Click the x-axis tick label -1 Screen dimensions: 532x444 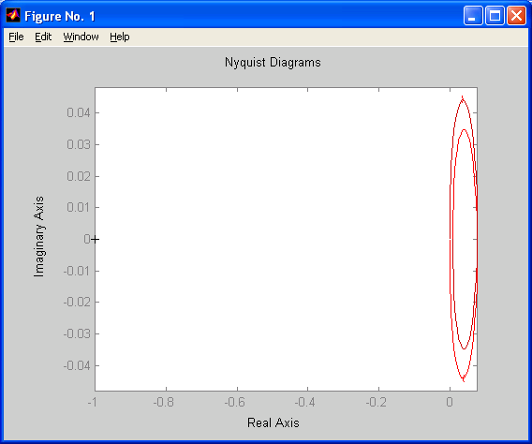93,402
